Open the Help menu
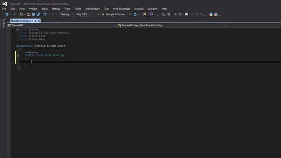Screen dimensions: 281x158 164,9
